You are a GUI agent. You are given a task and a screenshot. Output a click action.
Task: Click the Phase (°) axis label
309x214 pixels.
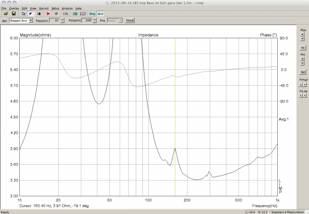[268, 35]
